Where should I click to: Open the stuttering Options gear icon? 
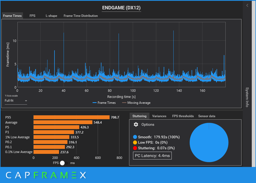tap(136, 125)
